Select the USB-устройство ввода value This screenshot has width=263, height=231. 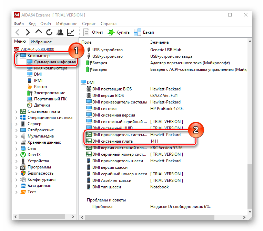pyautogui.click(x=171, y=56)
